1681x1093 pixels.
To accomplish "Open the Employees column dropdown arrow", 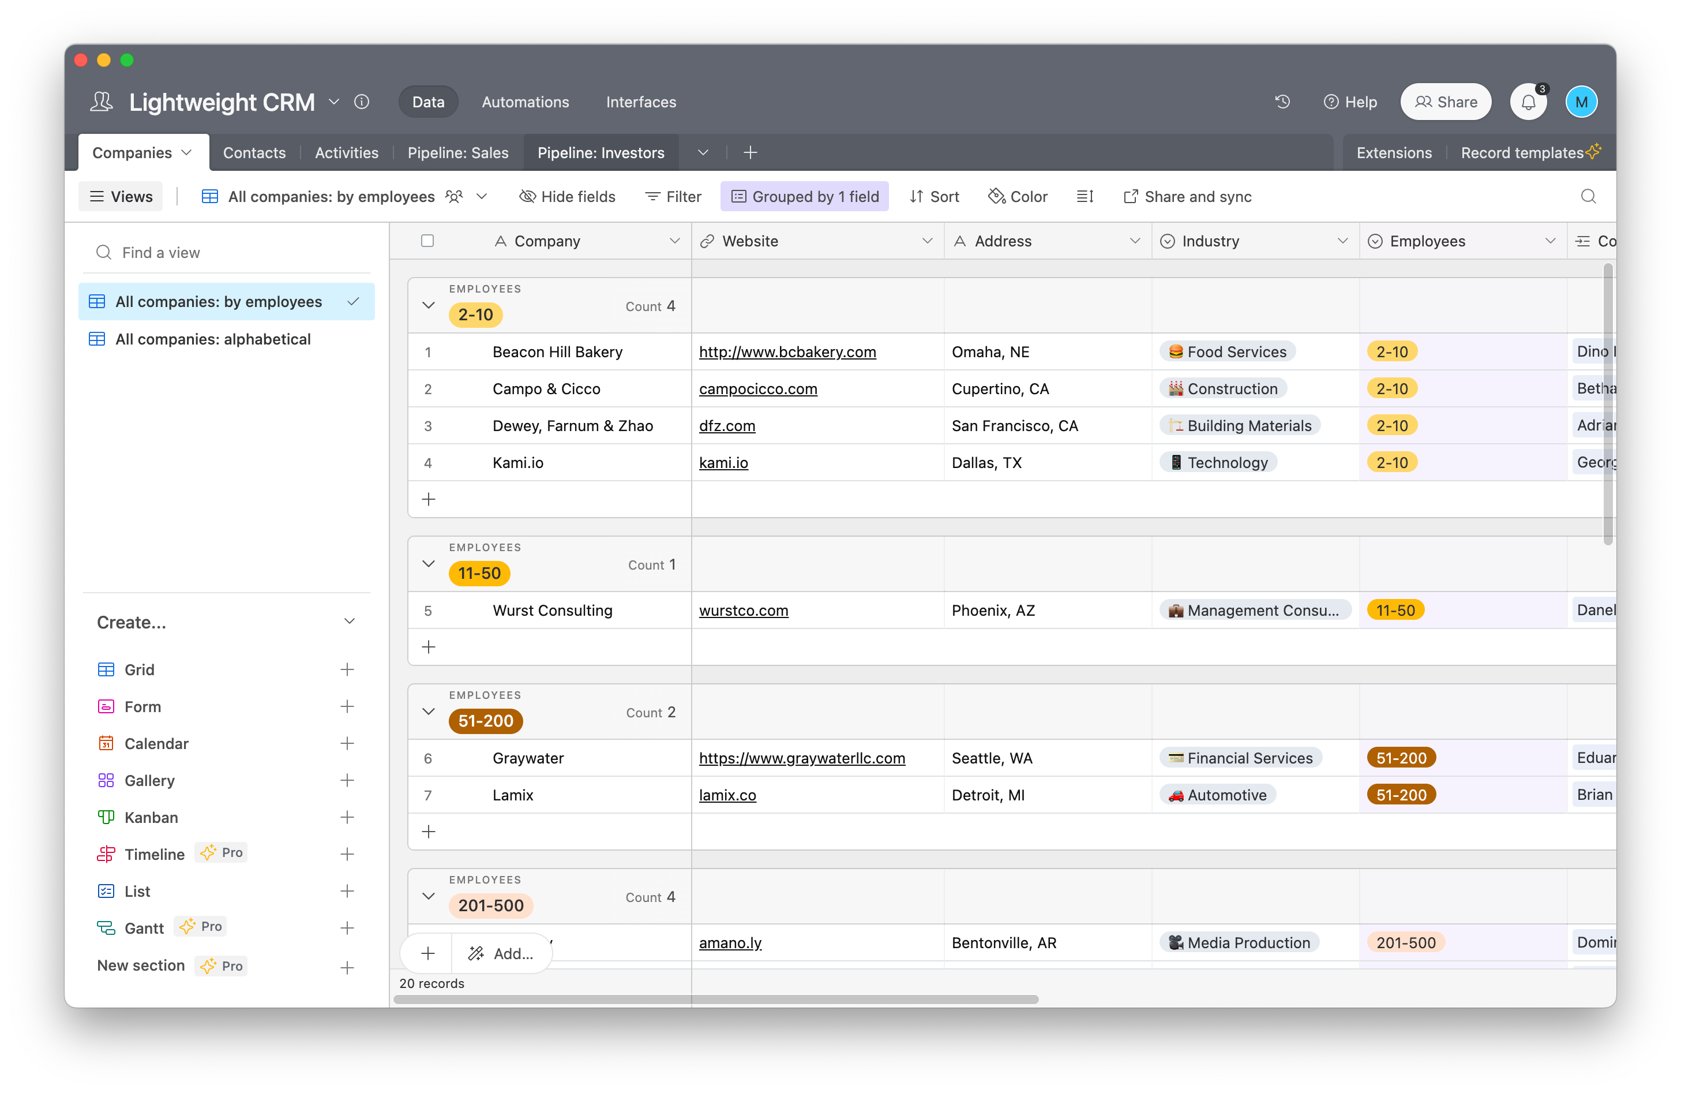I will click(x=1549, y=241).
